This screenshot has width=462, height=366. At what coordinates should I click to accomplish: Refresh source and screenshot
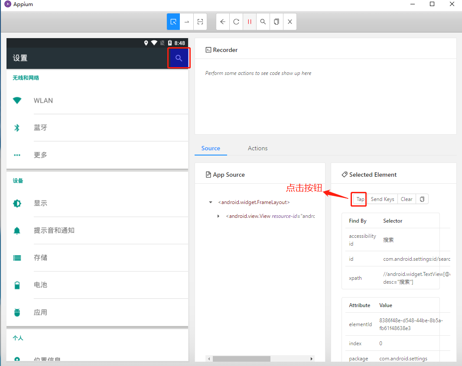(x=236, y=22)
